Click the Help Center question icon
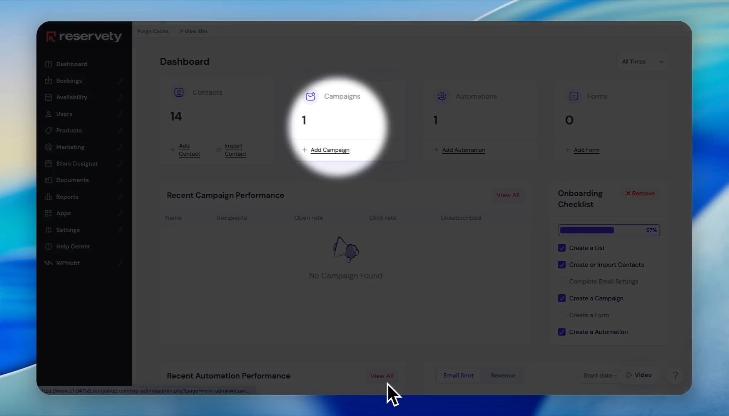Screen dimensions: 729x416 coord(48,247)
